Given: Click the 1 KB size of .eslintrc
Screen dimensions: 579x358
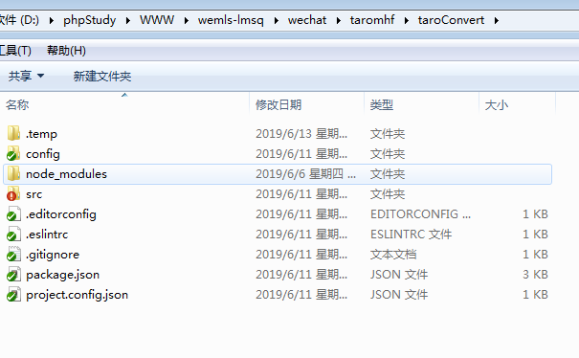Looking at the screenshot, I should coord(535,235).
